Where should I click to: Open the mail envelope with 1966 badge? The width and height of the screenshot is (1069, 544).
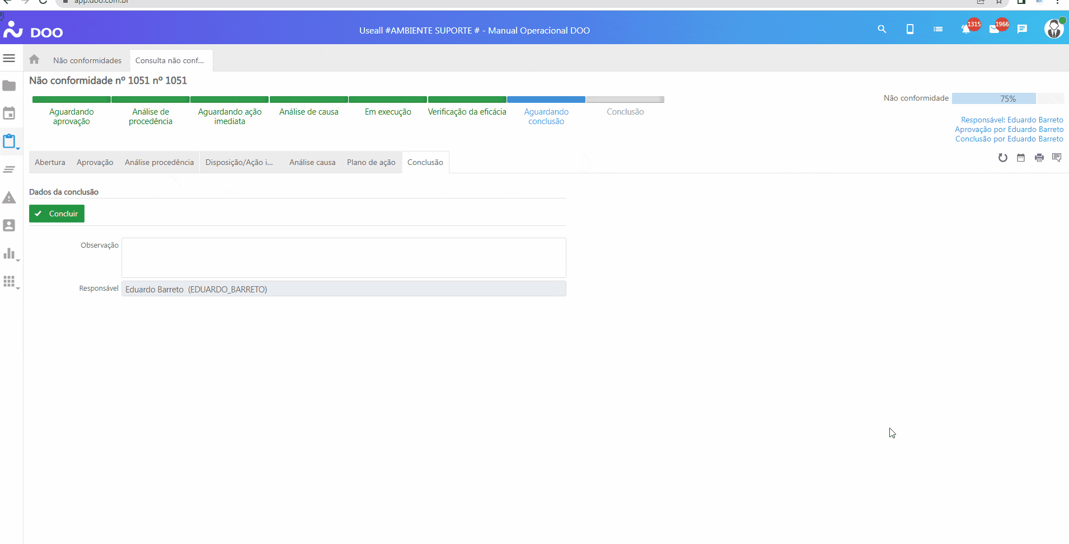point(994,29)
